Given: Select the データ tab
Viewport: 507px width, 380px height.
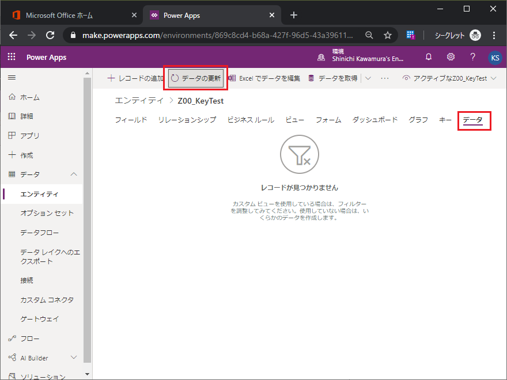Looking at the screenshot, I should tap(472, 120).
